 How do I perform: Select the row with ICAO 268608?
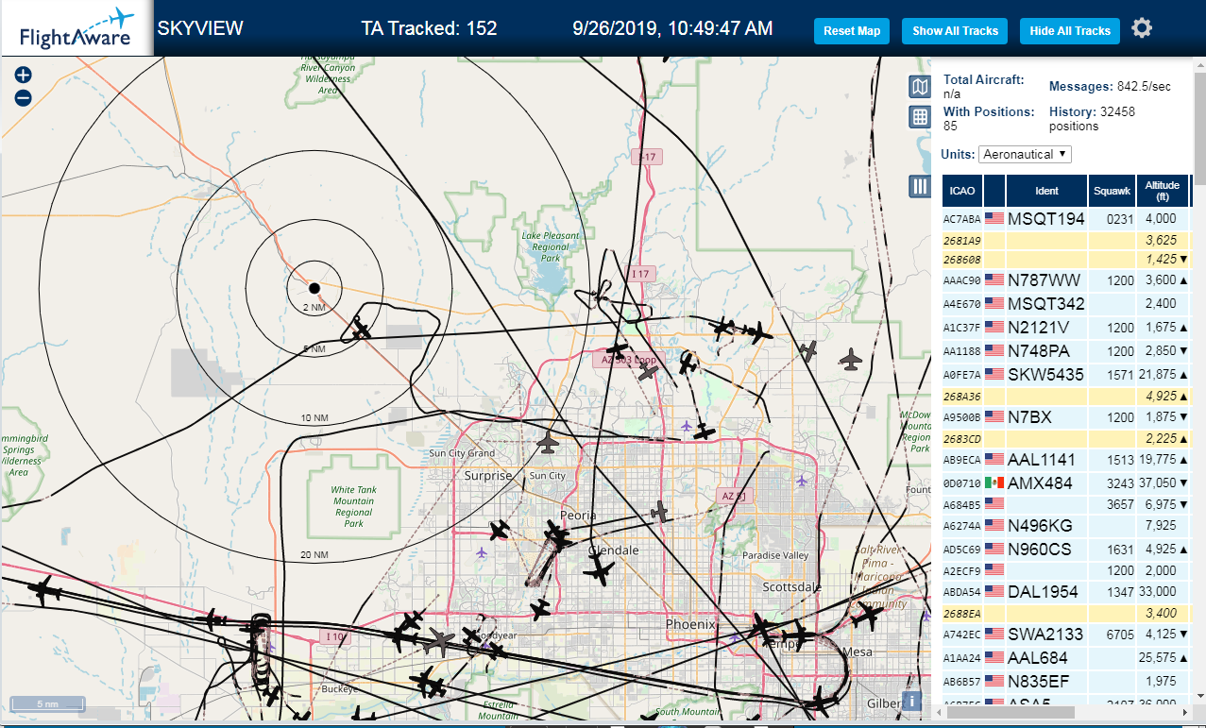click(x=1067, y=259)
